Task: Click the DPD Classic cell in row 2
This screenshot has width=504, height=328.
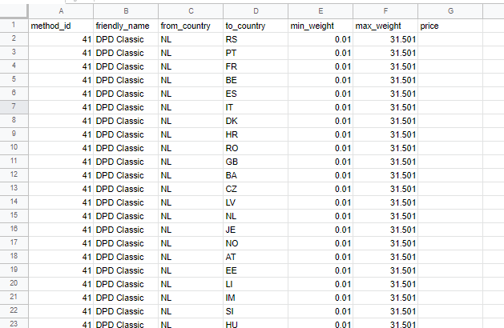Action: point(126,39)
